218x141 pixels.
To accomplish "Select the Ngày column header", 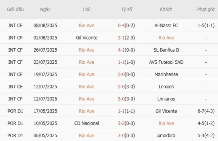I will click(x=45, y=9).
